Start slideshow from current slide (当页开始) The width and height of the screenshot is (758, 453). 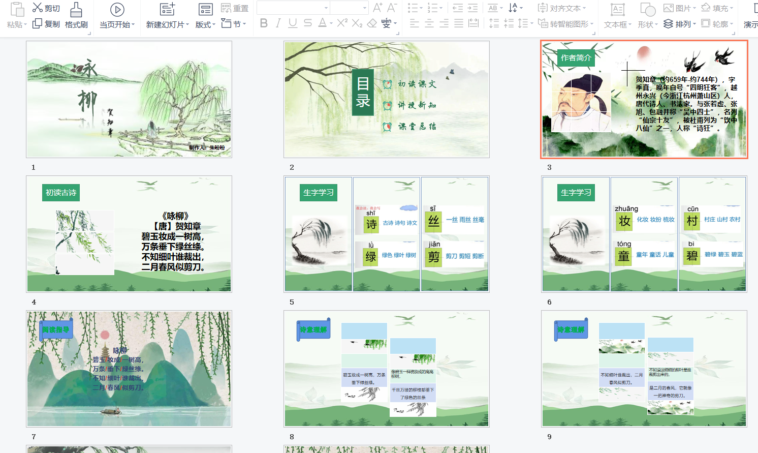[x=117, y=10]
